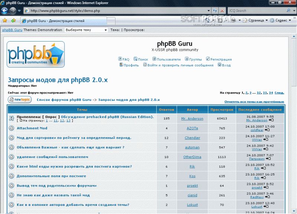The width and height of the screenshot is (297, 214).
Task: View latest post arrow next to Петрович
Action: pos(268,159)
